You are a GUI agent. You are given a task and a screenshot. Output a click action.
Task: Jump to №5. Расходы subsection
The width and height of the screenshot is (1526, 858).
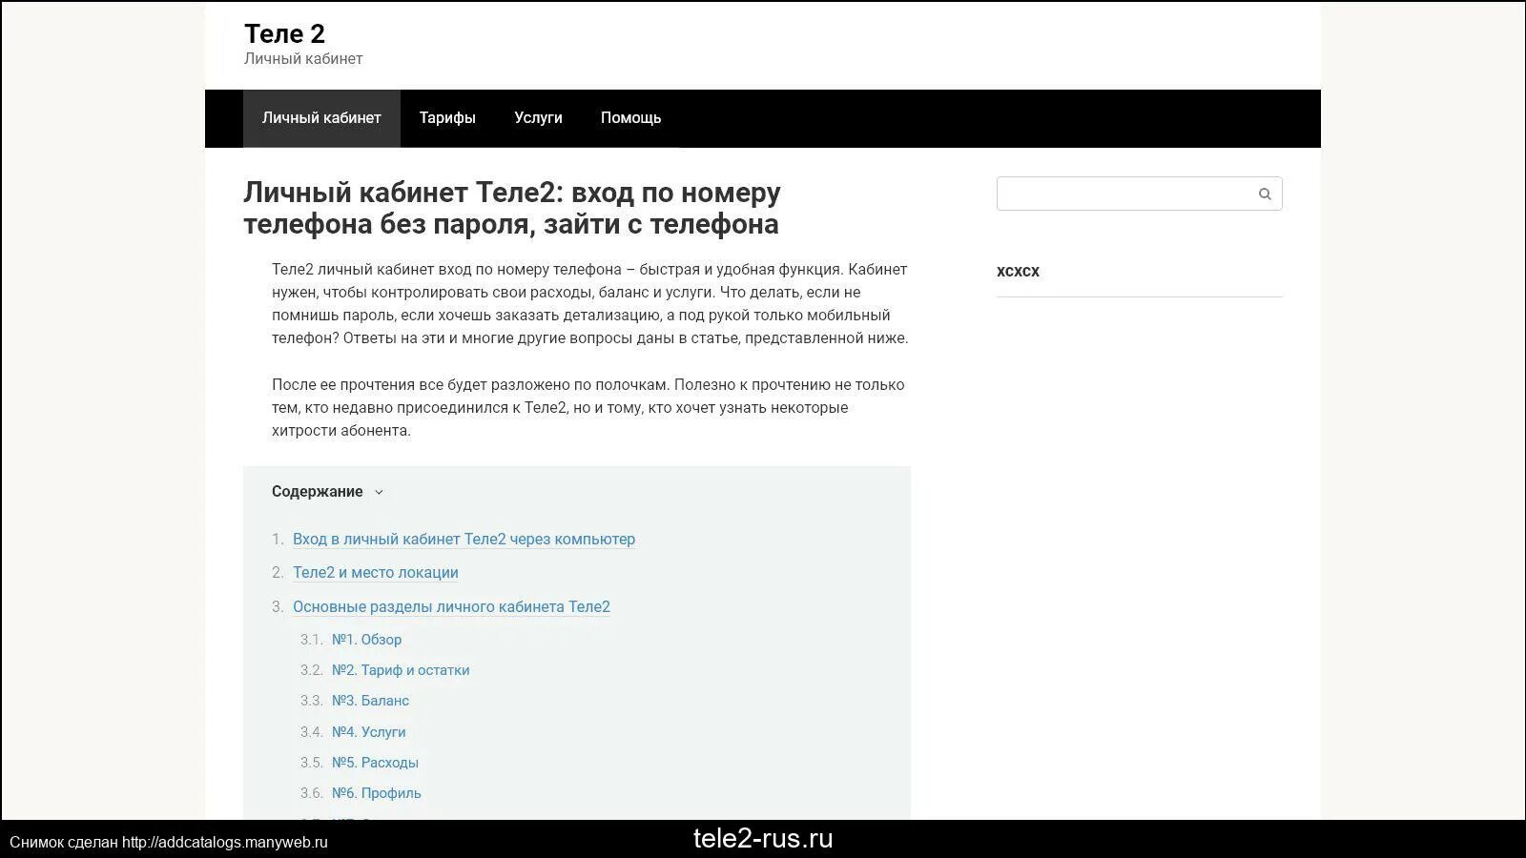click(x=375, y=763)
